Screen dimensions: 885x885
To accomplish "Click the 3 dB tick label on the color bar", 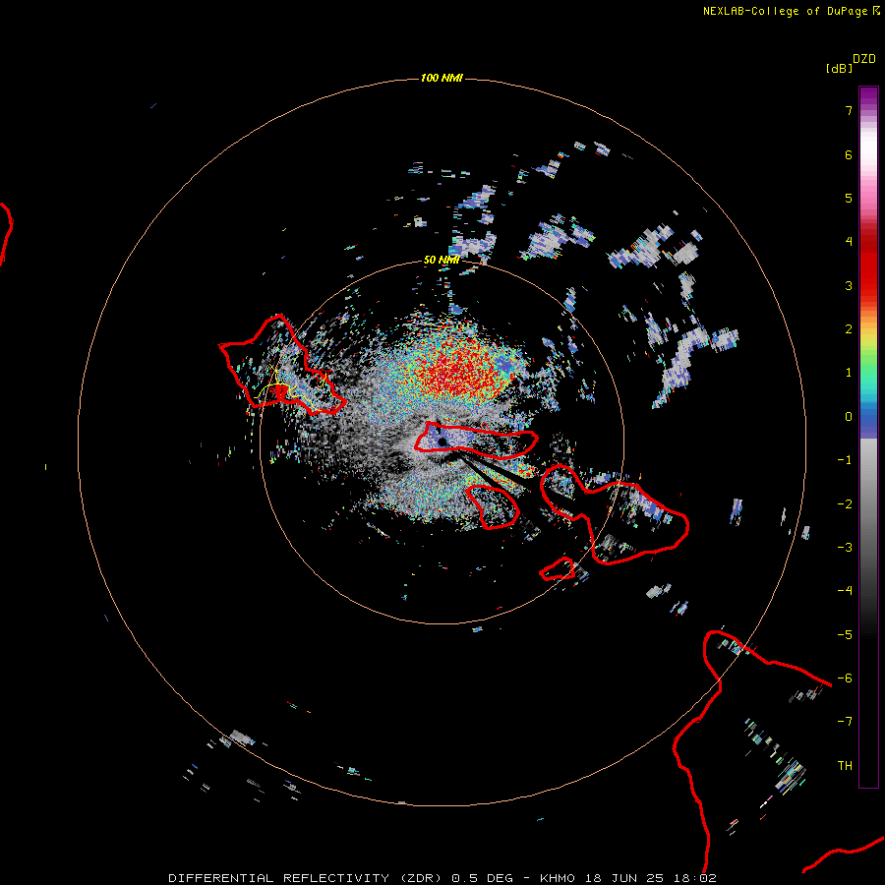I will 849,285.
